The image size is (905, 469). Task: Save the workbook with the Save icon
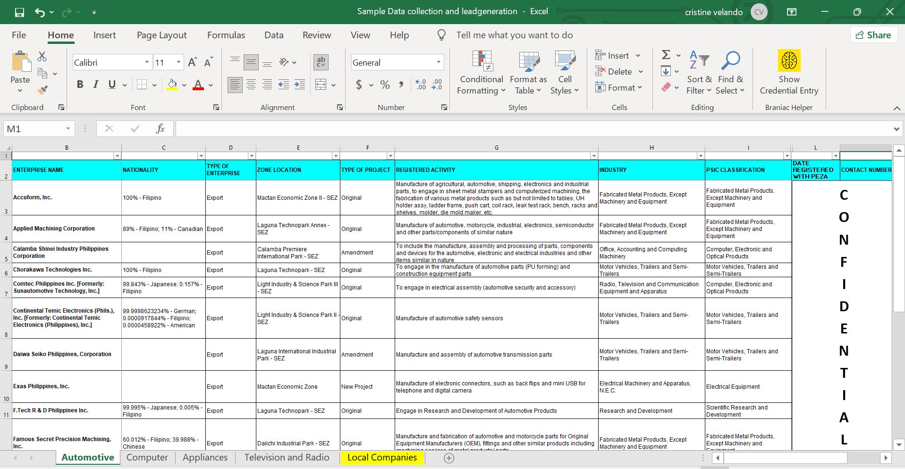[x=19, y=12]
